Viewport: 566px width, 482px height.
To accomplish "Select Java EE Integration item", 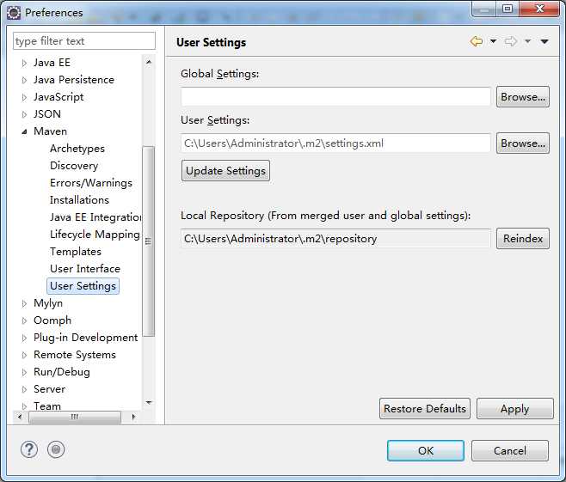I will pyautogui.click(x=95, y=217).
